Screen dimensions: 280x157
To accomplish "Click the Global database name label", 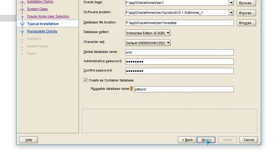I will [x=101, y=52].
